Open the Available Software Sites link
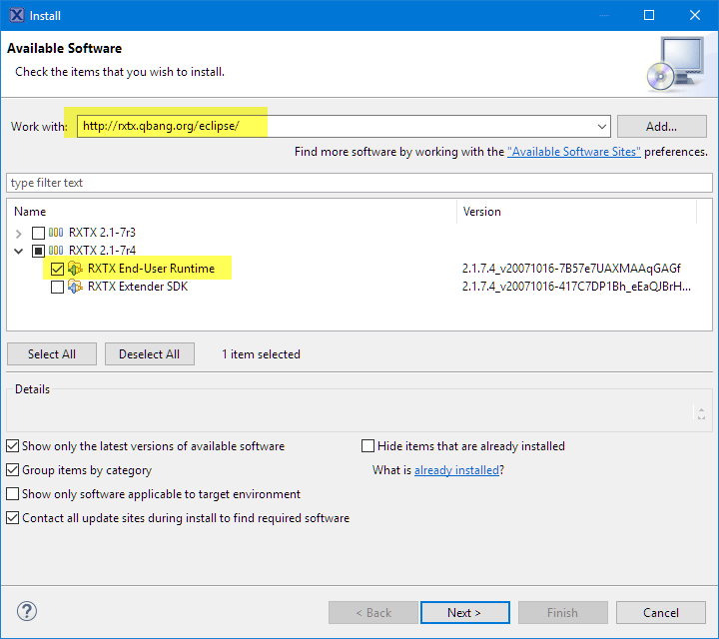Image resolution: width=719 pixels, height=639 pixels. [573, 152]
